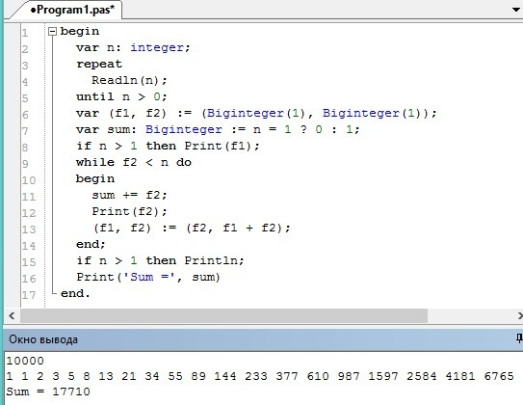The width and height of the screenshot is (523, 405).
Task: Open the document list dropdown arrow
Action: tap(516, 10)
